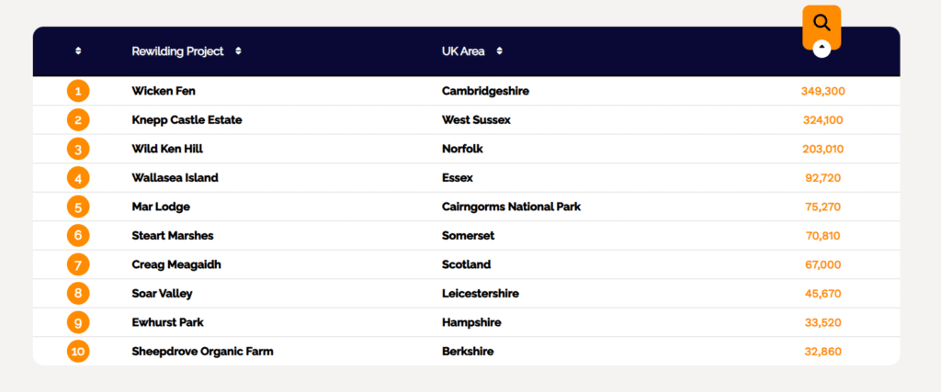Click the 349,300 search value
Image resolution: width=941 pixels, height=392 pixels.
tap(822, 91)
